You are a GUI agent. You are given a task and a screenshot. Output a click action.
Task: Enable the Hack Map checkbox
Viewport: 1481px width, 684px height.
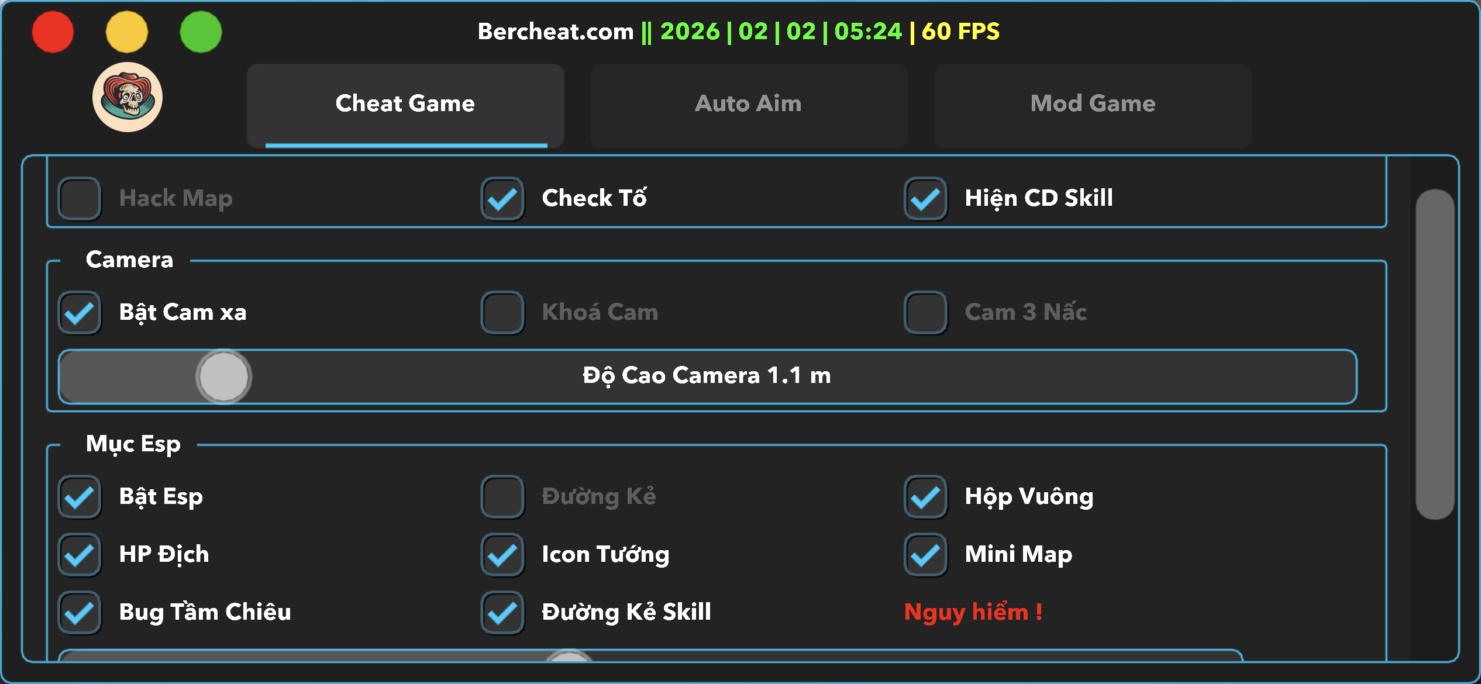tap(79, 199)
